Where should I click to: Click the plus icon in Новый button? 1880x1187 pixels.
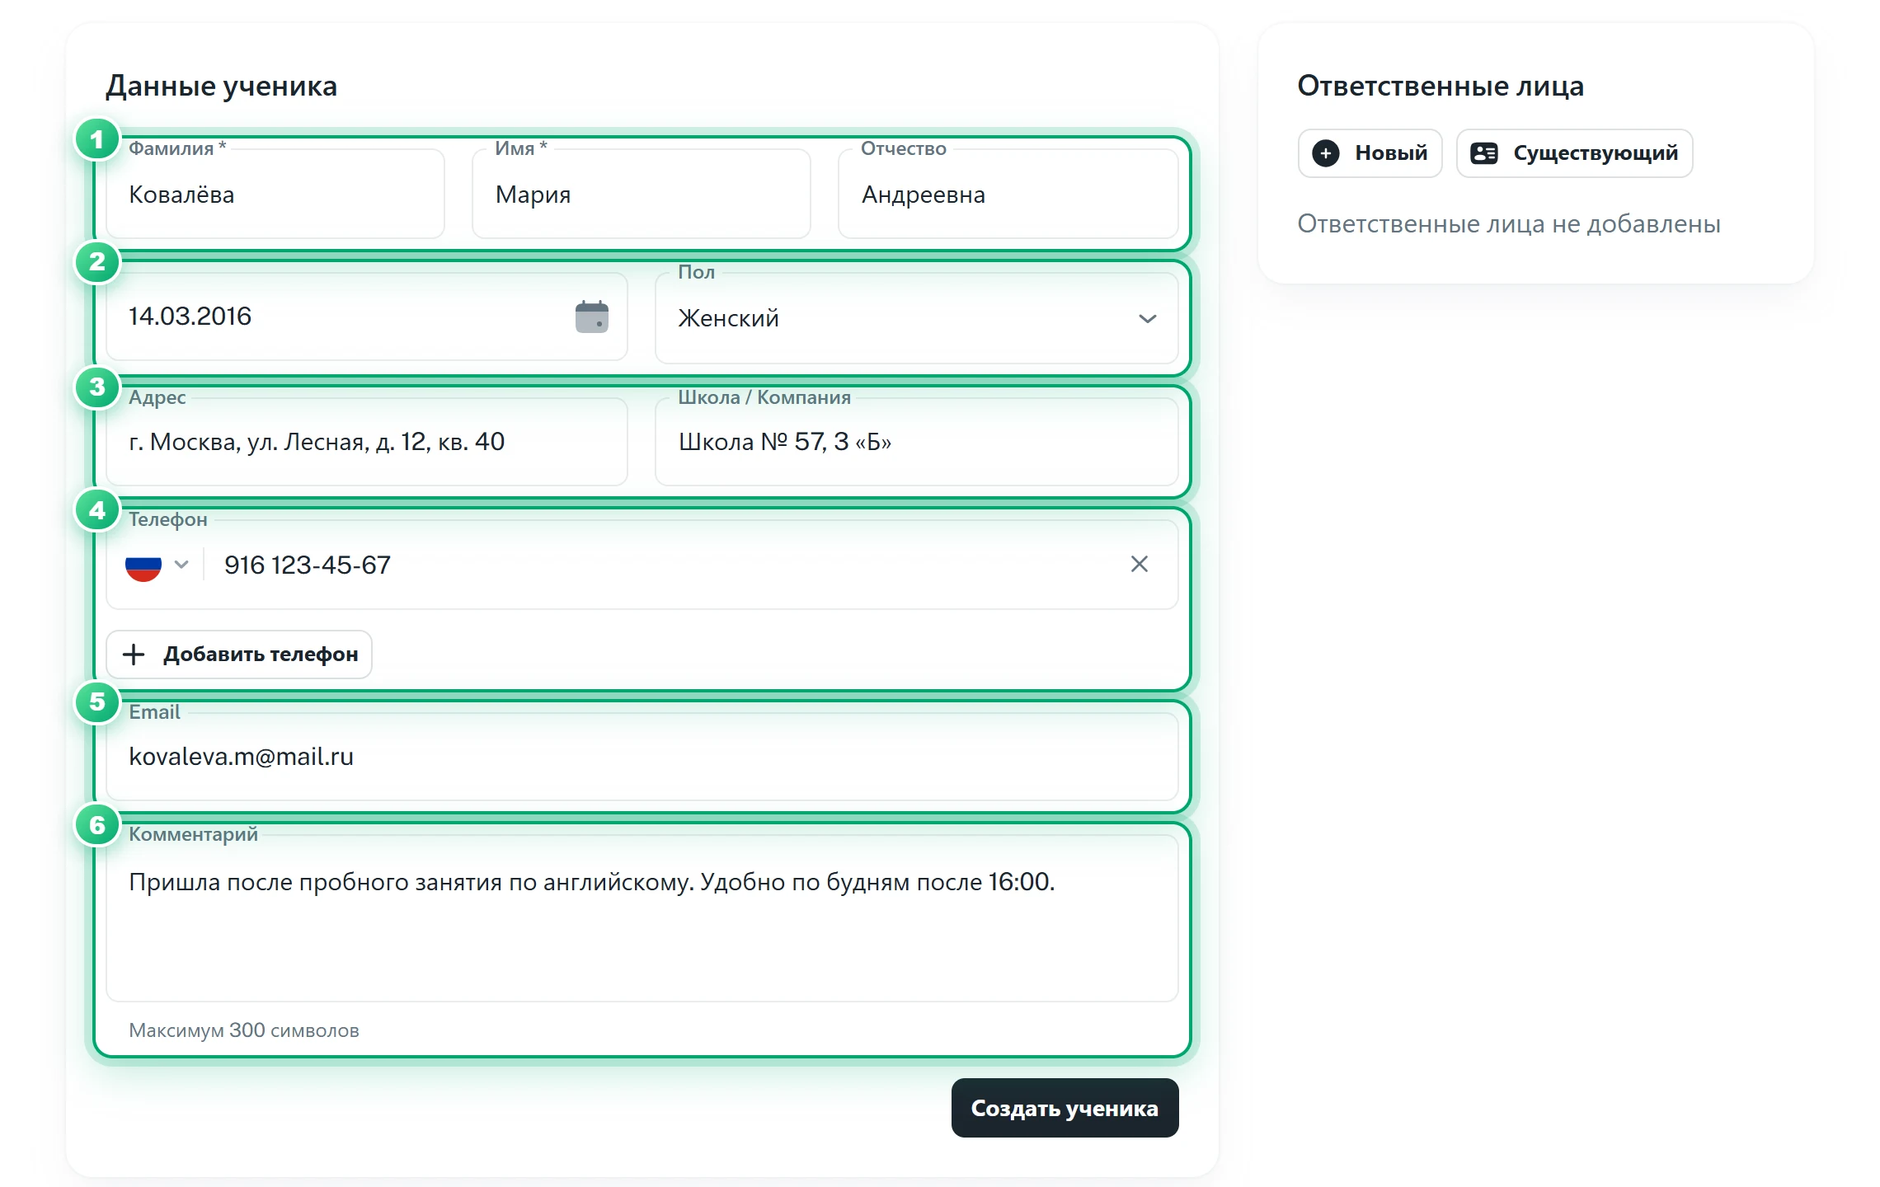tap(1325, 152)
